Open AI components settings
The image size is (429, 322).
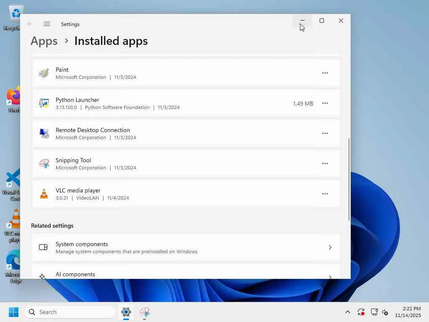point(186,271)
